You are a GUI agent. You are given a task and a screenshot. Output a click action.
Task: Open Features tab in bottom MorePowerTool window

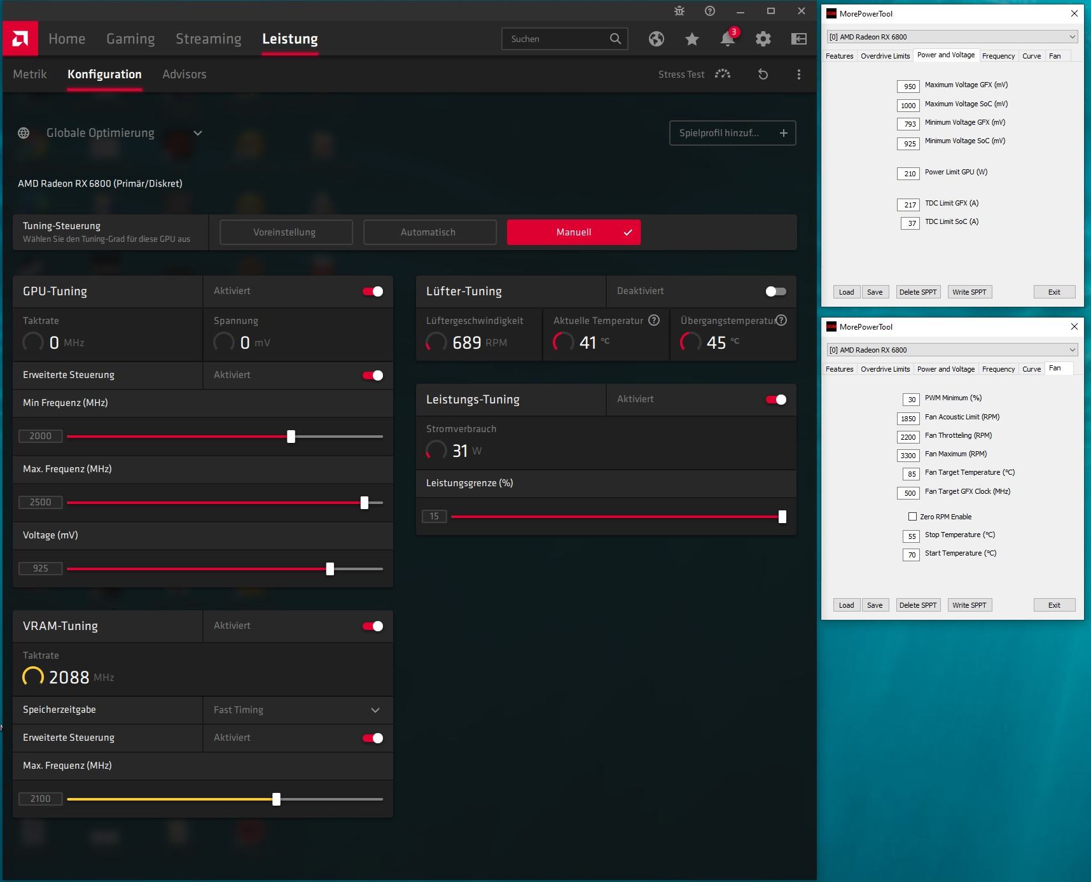click(x=839, y=369)
